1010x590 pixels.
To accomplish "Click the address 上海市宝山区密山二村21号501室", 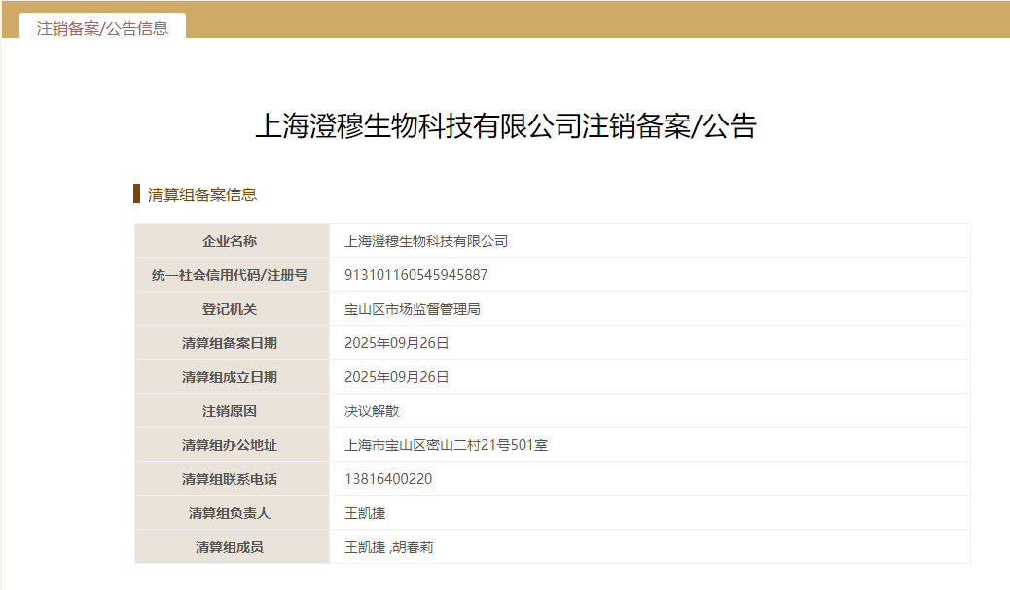I will (446, 445).
